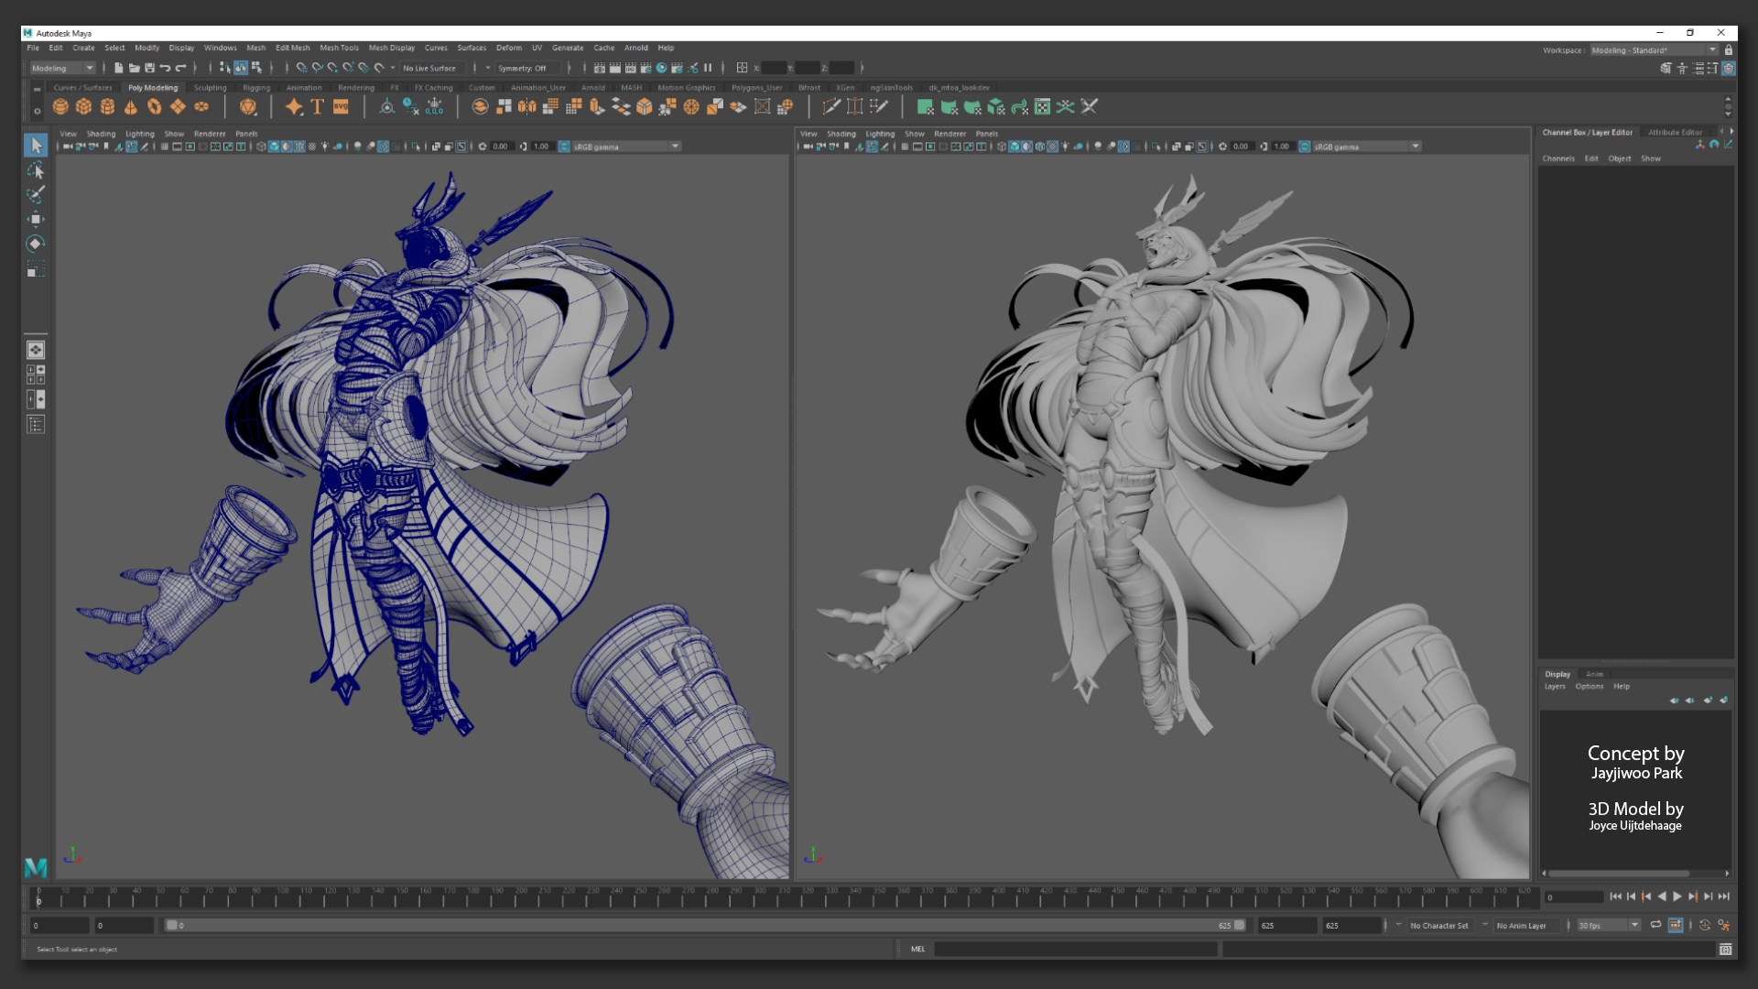The height and width of the screenshot is (989, 1758).
Task: Toggle wireframe on shaded in the left viewport
Action: [299, 147]
